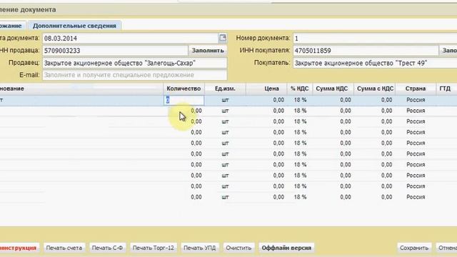Viewport: 457px width, 257px height.
Task: Click the Цена column header
Action: 266,89
